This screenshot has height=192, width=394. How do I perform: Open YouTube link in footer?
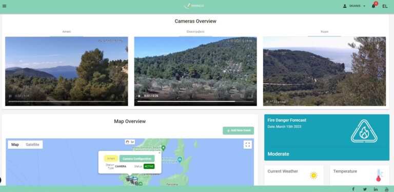(387, 189)
